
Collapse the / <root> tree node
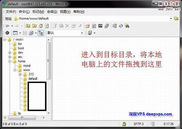pos(5,40)
